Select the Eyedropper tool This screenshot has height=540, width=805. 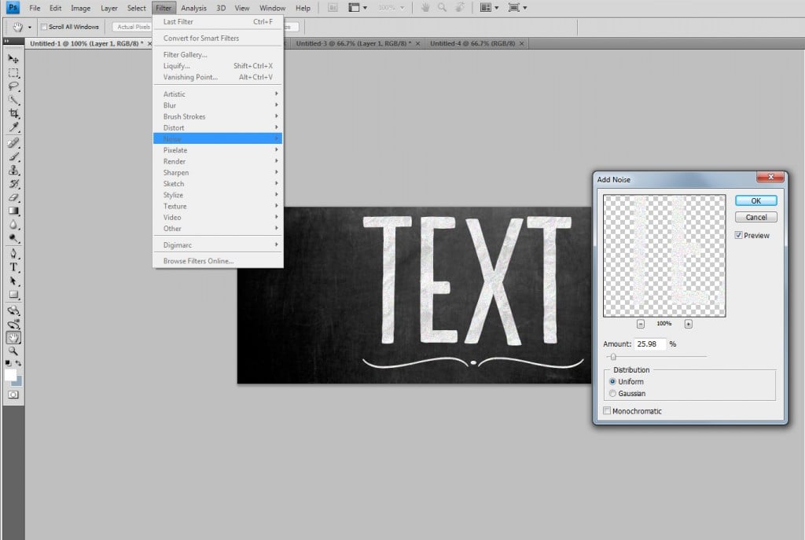(13, 127)
